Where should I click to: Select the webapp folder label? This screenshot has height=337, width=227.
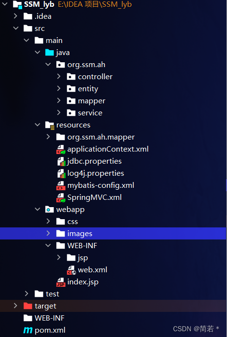click(x=70, y=210)
